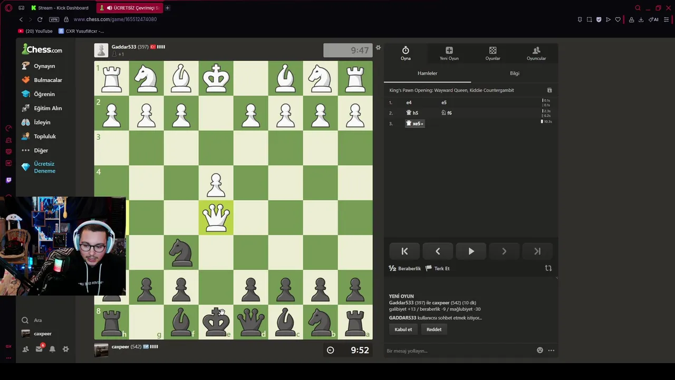This screenshot has height=380, width=675.
Task: Click the Chess.com logo
Action: tap(42, 50)
